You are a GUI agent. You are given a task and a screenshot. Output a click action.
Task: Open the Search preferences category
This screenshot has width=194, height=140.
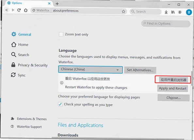click(20, 55)
